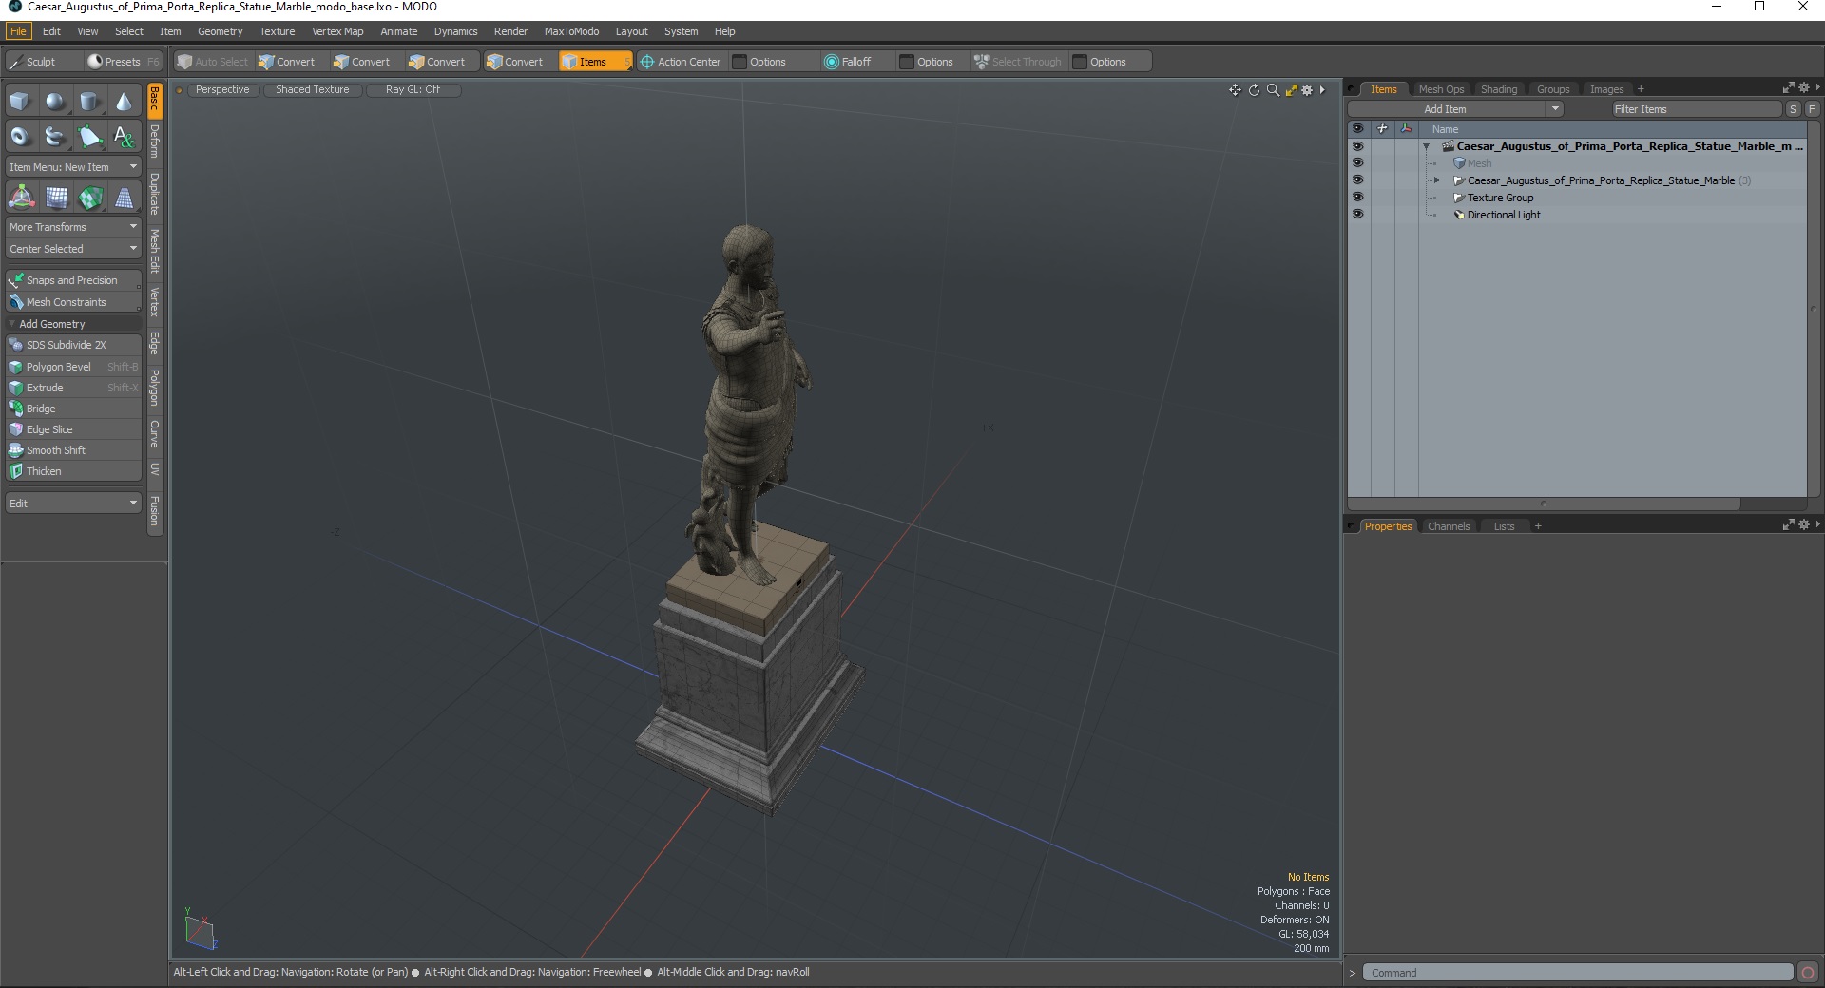The width and height of the screenshot is (1825, 988).
Task: Open the Render menu
Action: point(510,31)
